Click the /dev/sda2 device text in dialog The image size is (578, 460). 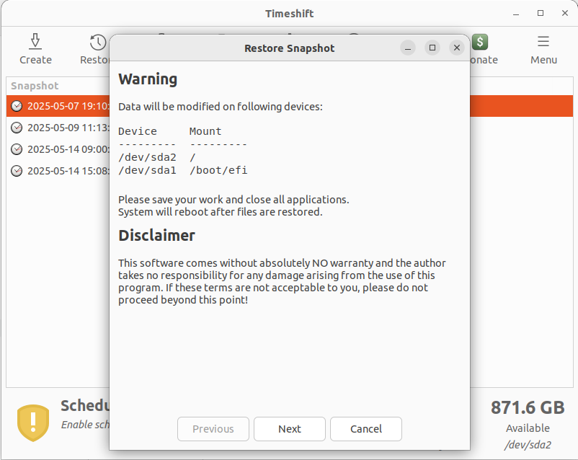click(x=147, y=157)
